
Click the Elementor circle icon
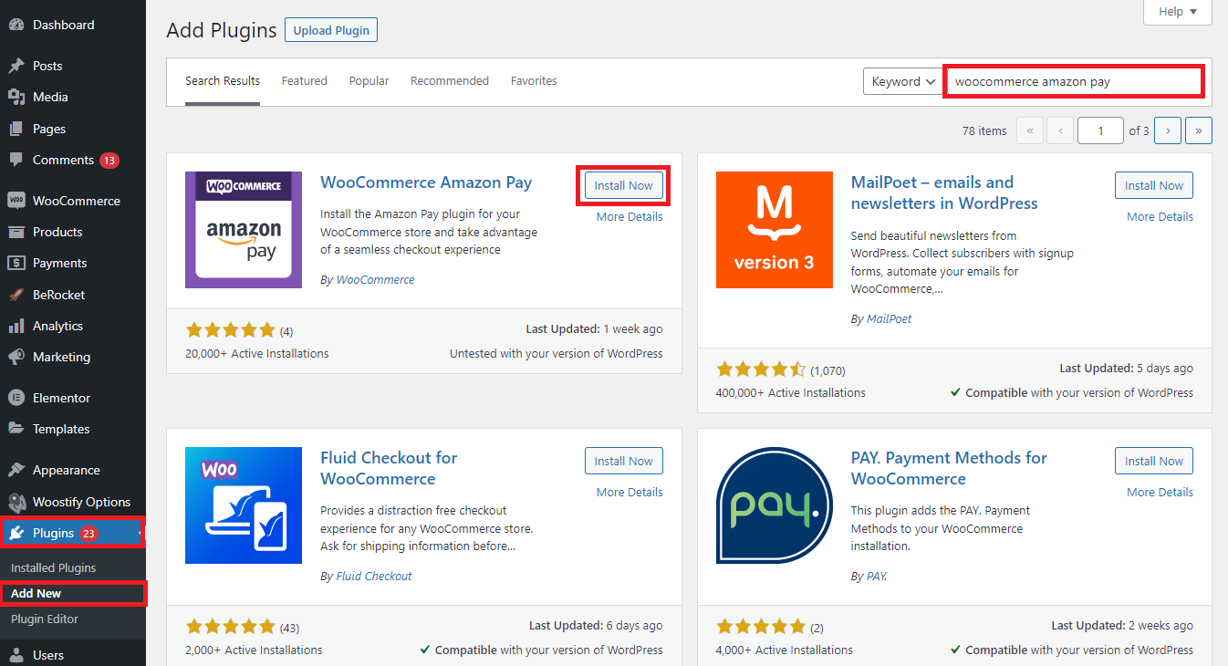tap(16, 398)
